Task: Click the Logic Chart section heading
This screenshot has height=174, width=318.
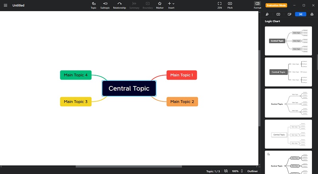Action: pyautogui.click(x=272, y=21)
